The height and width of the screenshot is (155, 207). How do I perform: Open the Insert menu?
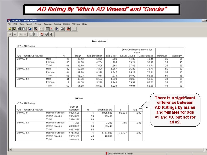click(x=29, y=24)
